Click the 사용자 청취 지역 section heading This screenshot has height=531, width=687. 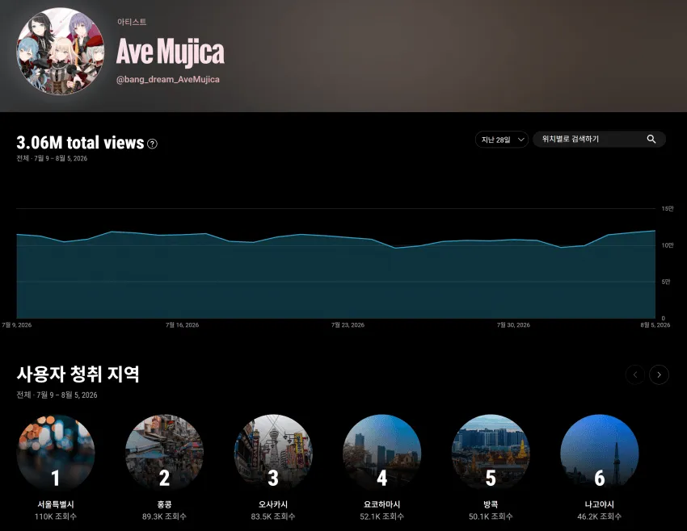point(78,374)
